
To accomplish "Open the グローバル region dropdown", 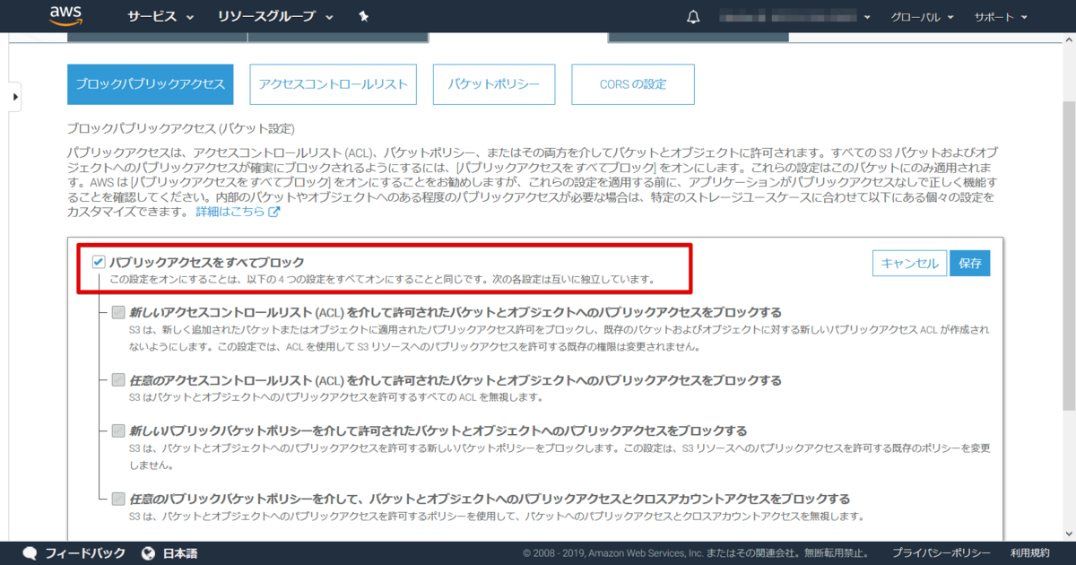I will click(x=923, y=17).
